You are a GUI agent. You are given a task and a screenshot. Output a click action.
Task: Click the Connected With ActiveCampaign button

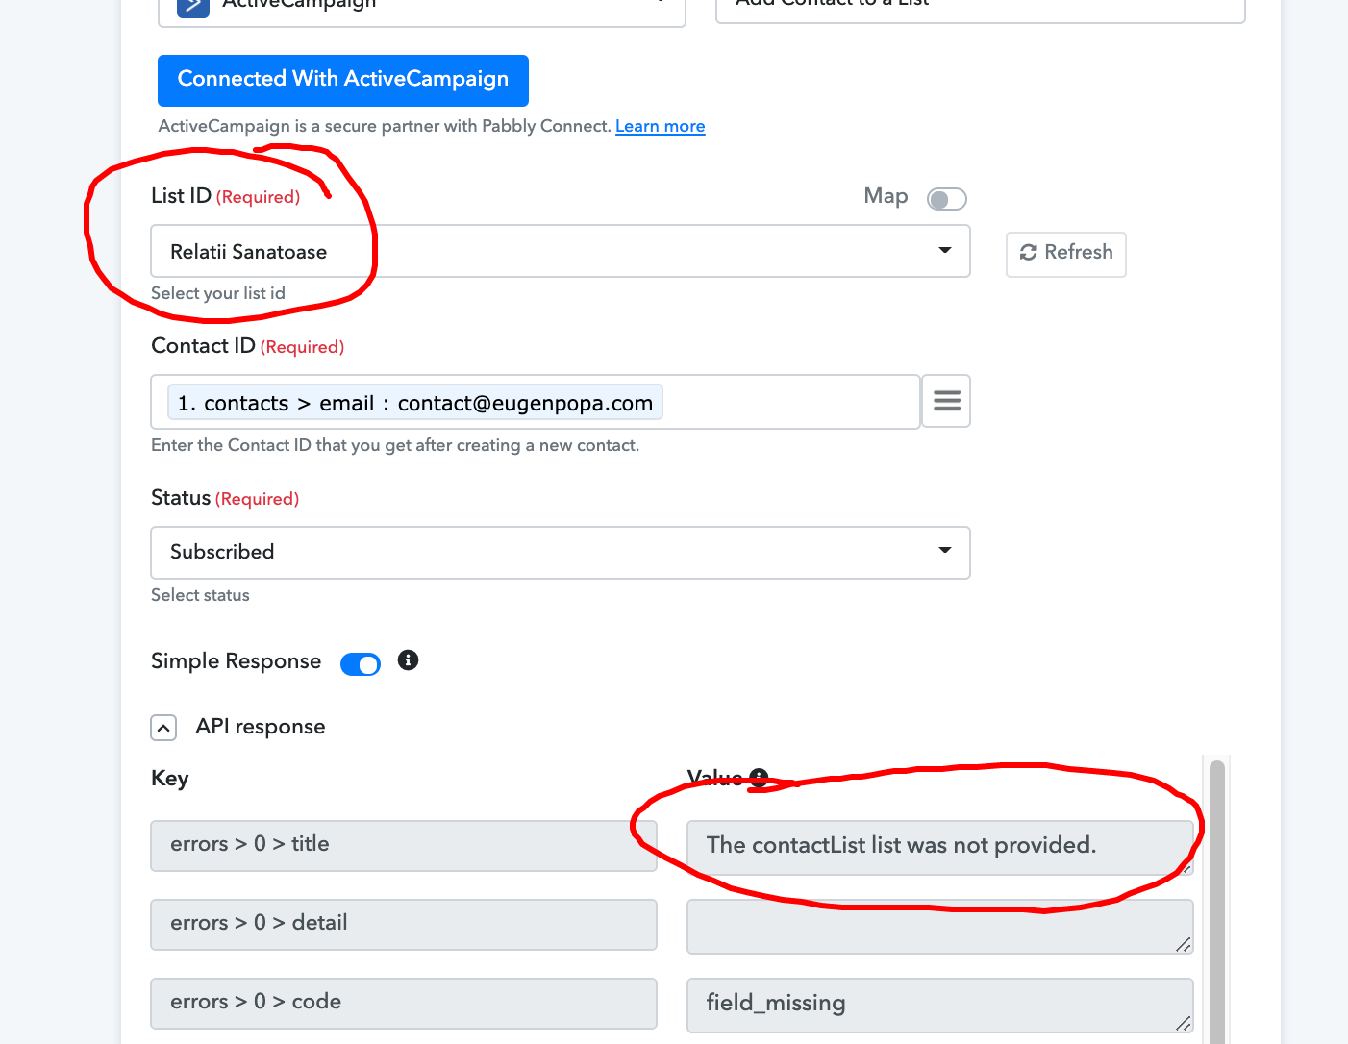[343, 80]
